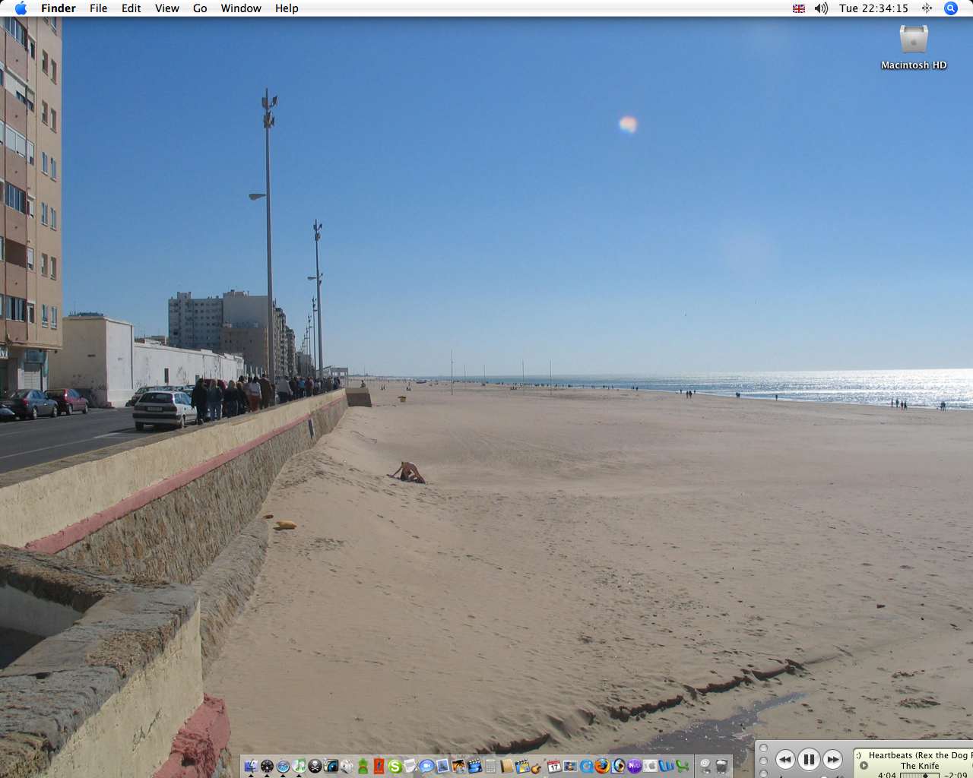Image resolution: width=973 pixels, height=778 pixels.
Task: Click the clock showing Tue 22:34:15
Action: coord(874,8)
